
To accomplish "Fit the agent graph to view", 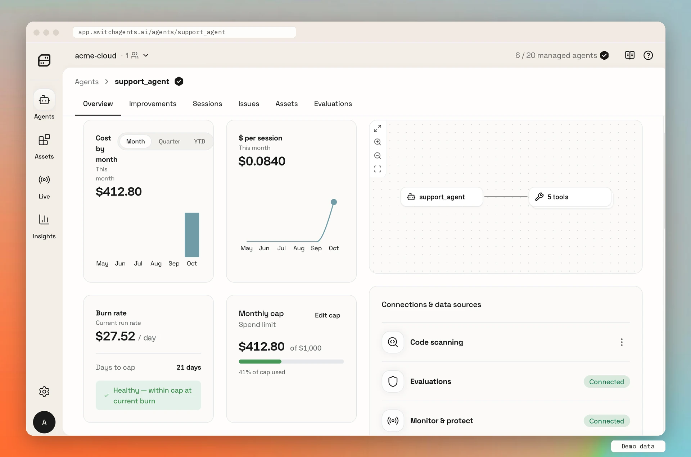I will tap(378, 169).
